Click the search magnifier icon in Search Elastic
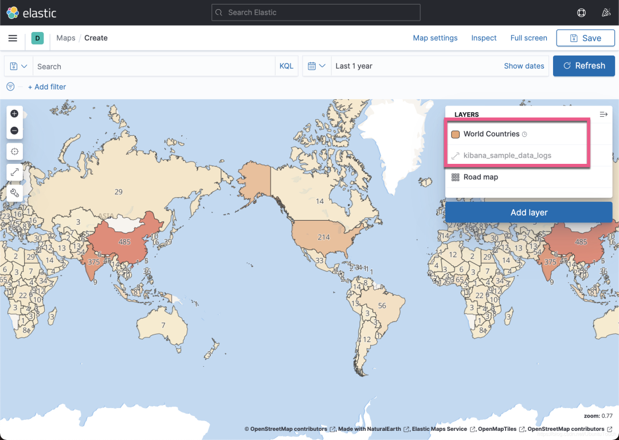Image resolution: width=619 pixels, height=440 pixels. (x=219, y=13)
